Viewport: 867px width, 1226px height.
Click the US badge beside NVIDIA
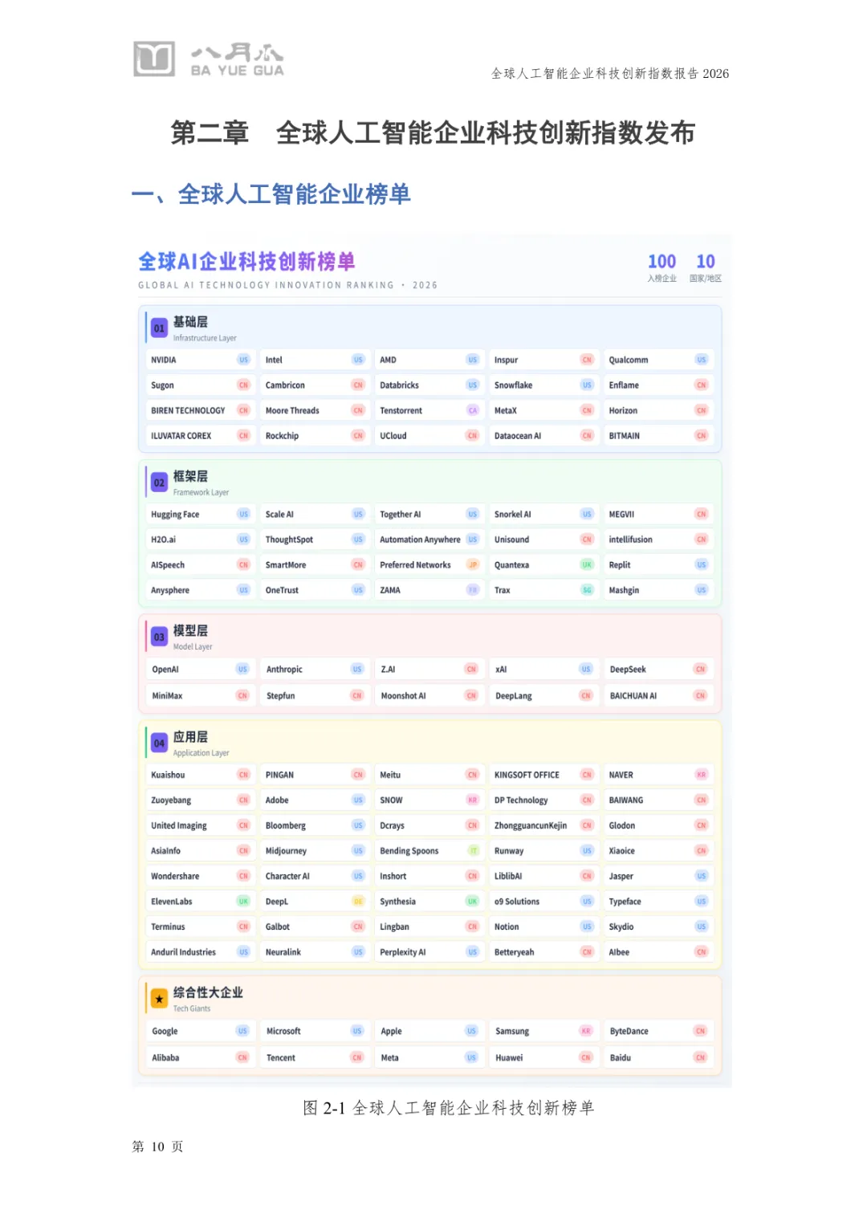[x=243, y=360]
